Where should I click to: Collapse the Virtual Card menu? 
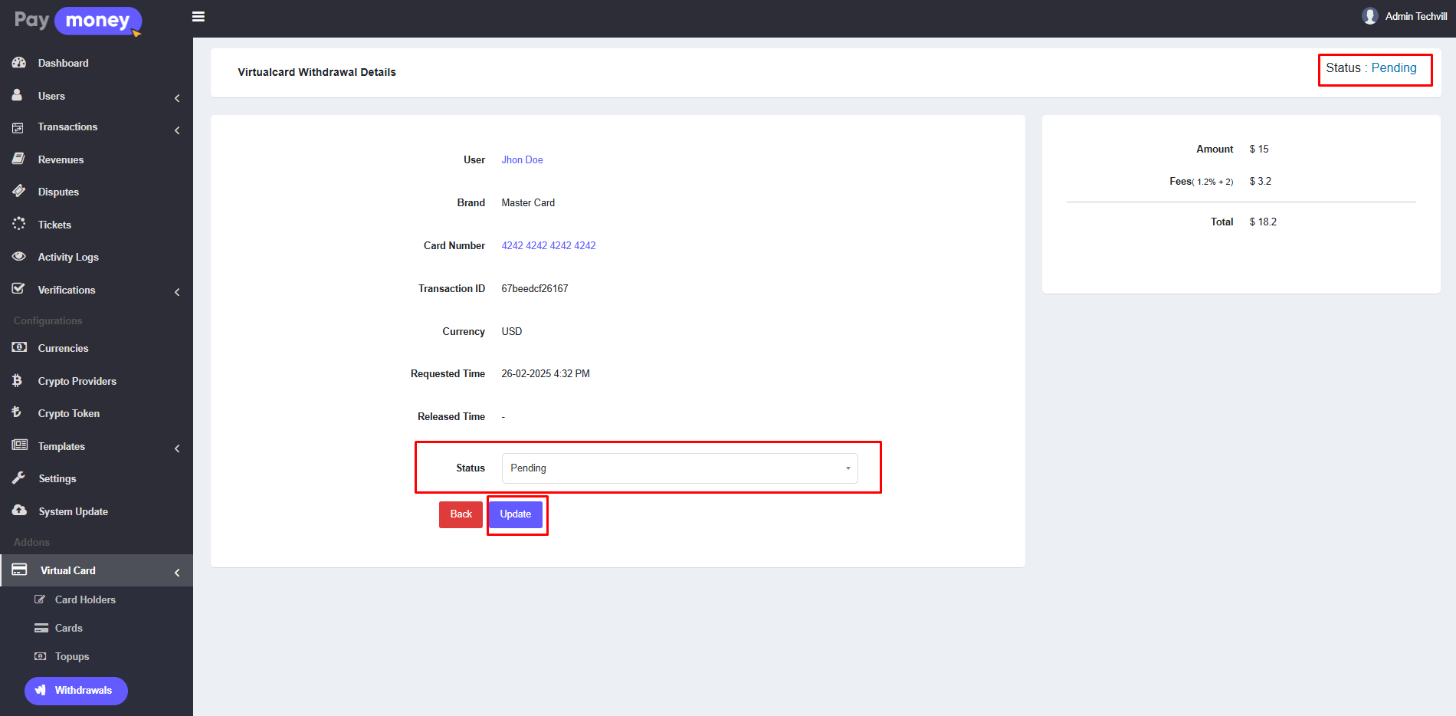point(177,573)
